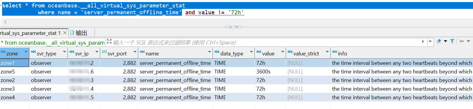Click the ABC type icon of value_strict column

point(290,52)
